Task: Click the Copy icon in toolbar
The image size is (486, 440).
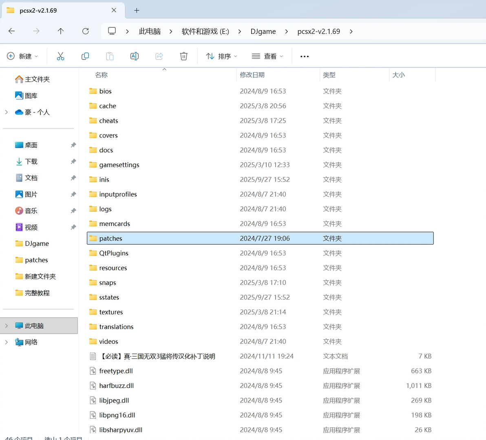Action: tap(85, 56)
